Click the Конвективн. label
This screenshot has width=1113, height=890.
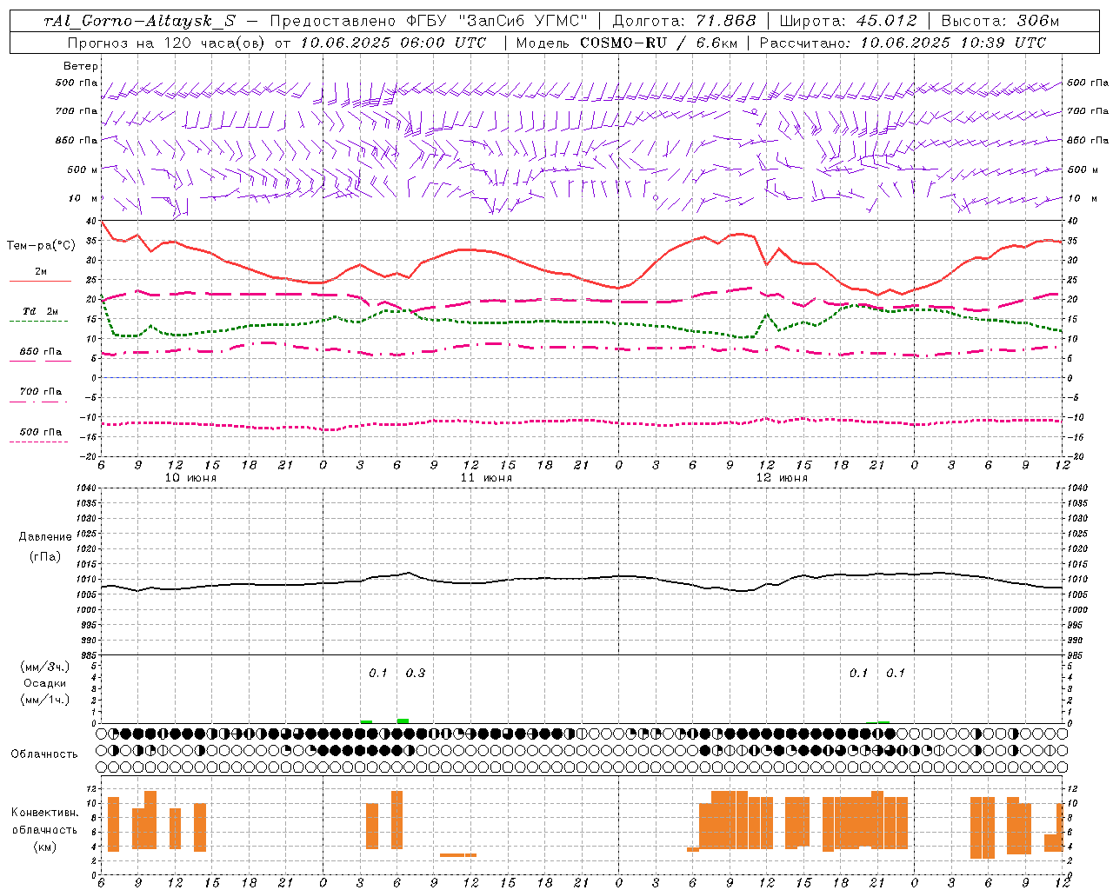[x=44, y=813]
